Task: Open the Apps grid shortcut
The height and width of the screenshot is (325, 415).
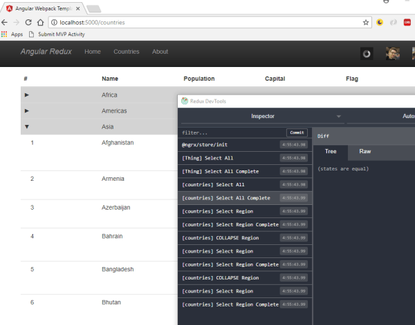Action: [x=12, y=34]
